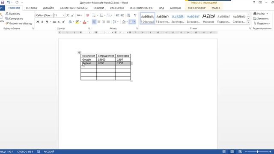Open underline style dropdown arrow
Image resolution: width=274 pixels, height=154 pixels.
coord(51,22)
